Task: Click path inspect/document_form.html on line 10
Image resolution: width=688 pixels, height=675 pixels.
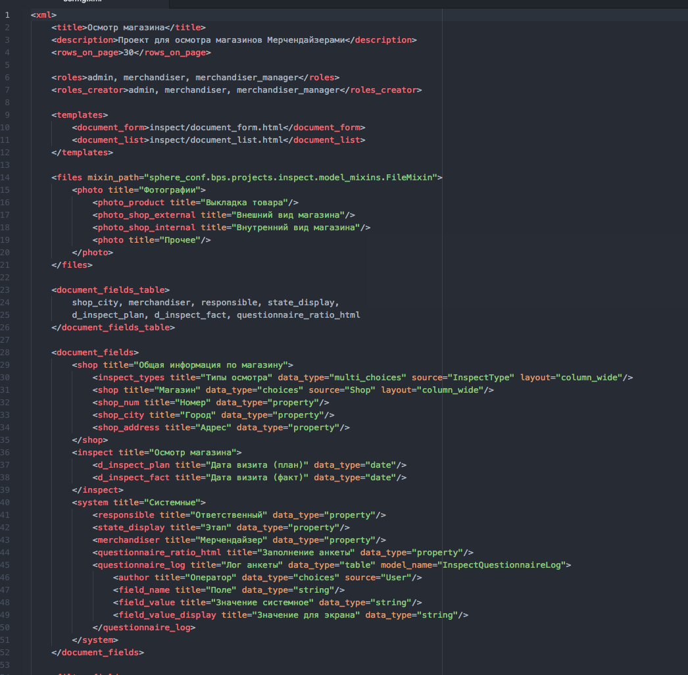Action: 216,128
